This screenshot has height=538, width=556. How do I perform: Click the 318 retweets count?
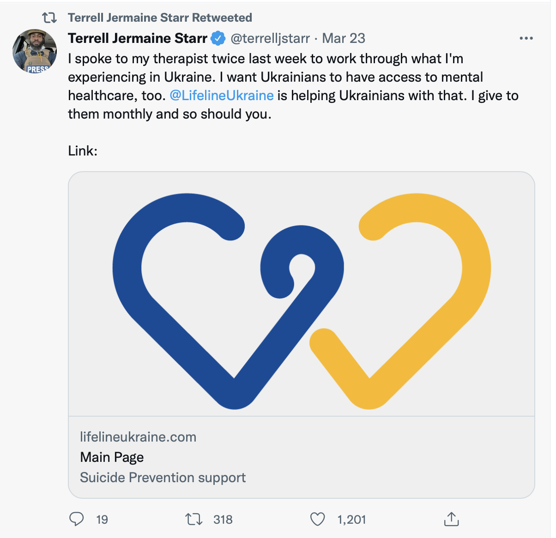[223, 520]
